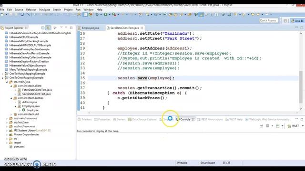This screenshot has width=305, height=171.
Task: Click code line 'session.getTransaction().commit();'
Action: coord(160,88)
